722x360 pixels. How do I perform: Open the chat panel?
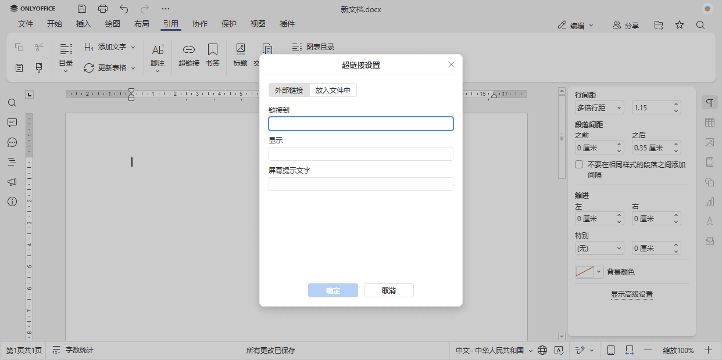click(x=12, y=142)
